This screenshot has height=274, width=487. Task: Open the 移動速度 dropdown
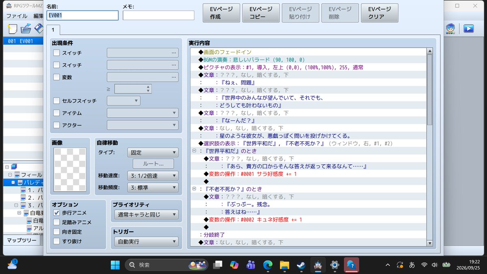coord(153,175)
